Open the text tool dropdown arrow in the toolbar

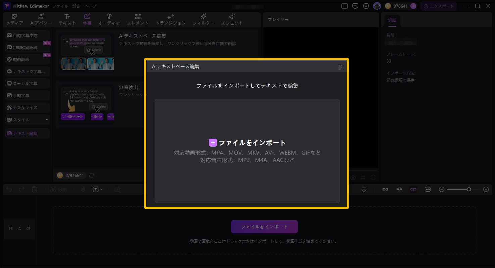coord(101,189)
